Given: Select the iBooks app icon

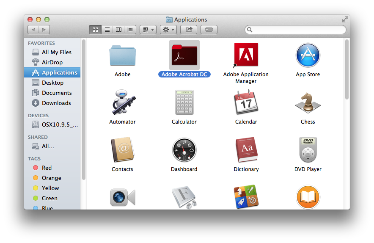Looking at the screenshot, I should (x=308, y=197).
